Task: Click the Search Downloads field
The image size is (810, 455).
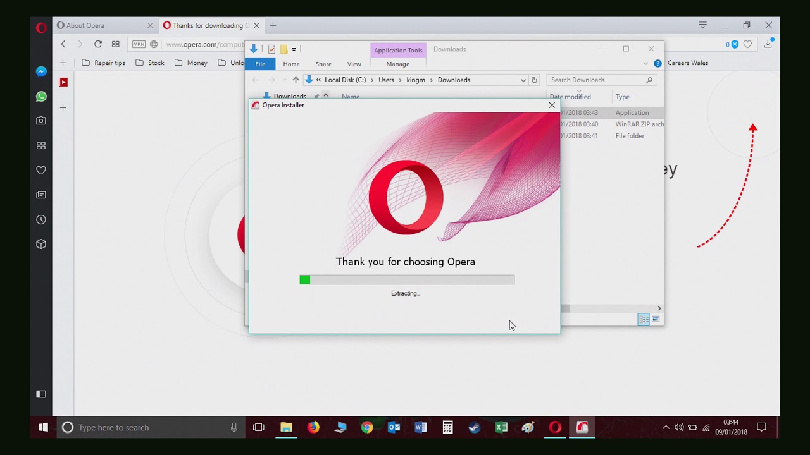Action: pos(601,80)
